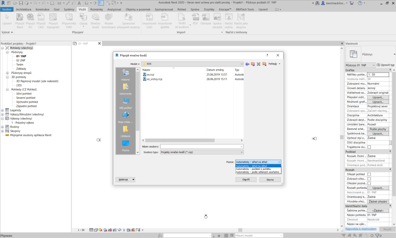This screenshot has height=238, width=396.
Task: Click the PDF import ribbon icon
Action: pyautogui.click(x=196, y=19)
